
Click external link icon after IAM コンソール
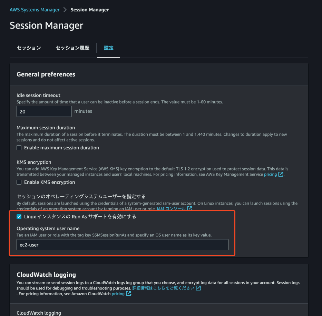click(x=189, y=208)
